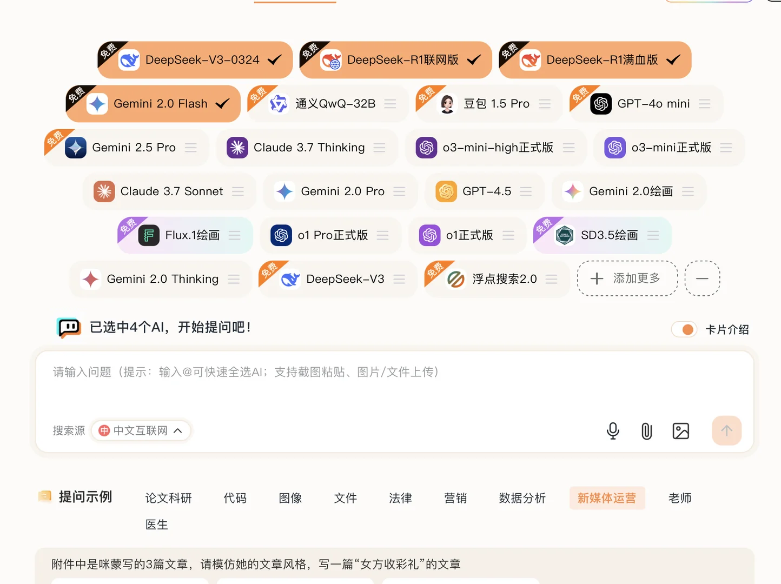The image size is (781, 584).
Task: Open the card menu on GPT-4o mini
Action: click(705, 103)
